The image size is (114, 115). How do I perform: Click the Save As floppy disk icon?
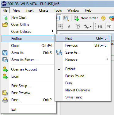(x=5, y=53)
